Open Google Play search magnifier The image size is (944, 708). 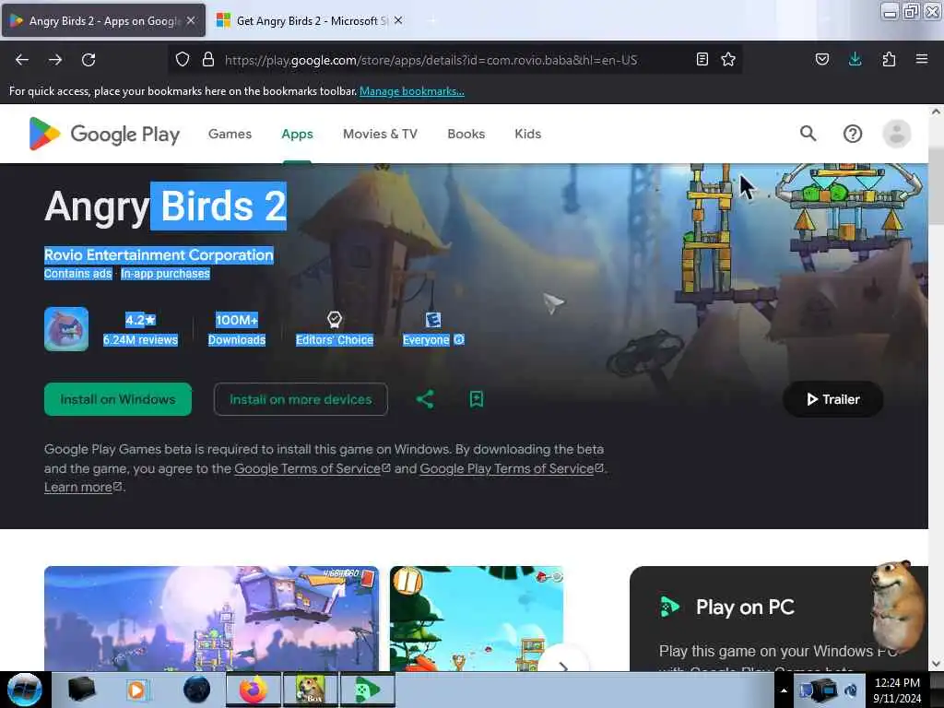(808, 133)
